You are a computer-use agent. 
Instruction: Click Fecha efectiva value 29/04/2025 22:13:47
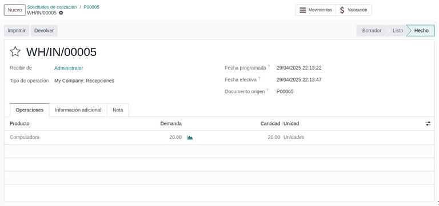(x=299, y=80)
